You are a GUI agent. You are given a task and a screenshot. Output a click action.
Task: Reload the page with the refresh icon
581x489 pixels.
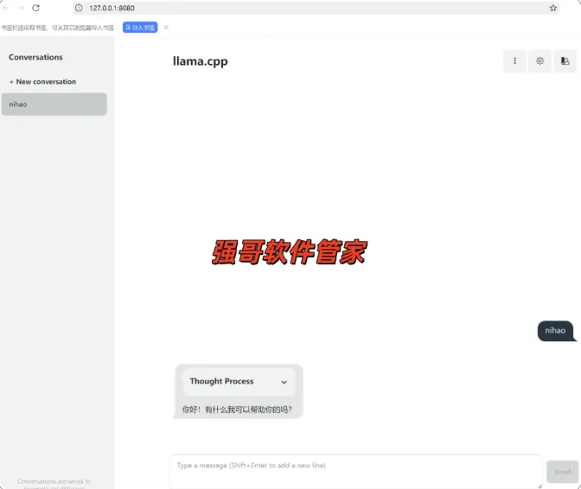pyautogui.click(x=36, y=8)
